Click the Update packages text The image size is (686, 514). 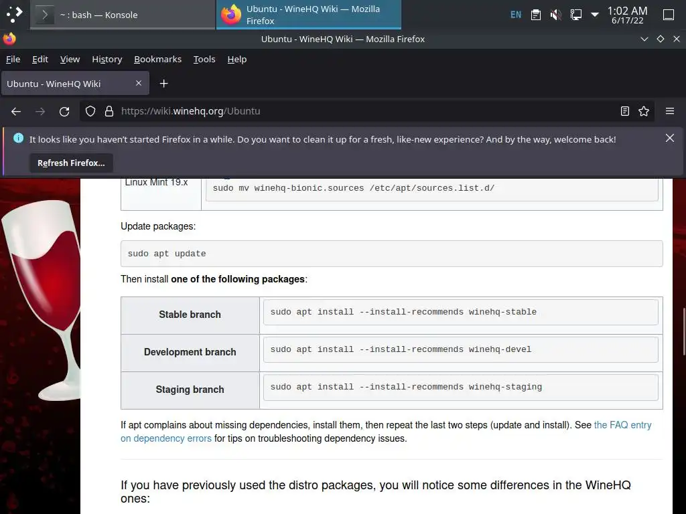[x=158, y=226]
